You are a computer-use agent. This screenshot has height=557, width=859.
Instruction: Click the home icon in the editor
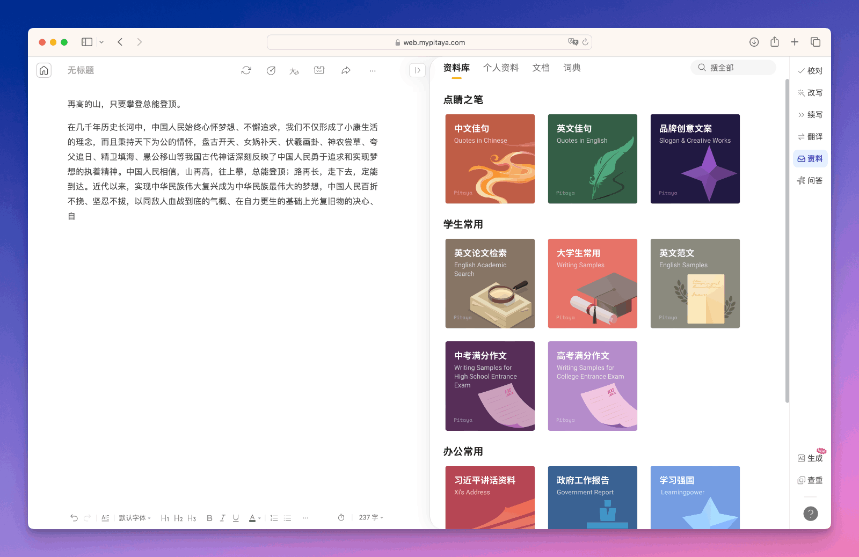pos(44,70)
